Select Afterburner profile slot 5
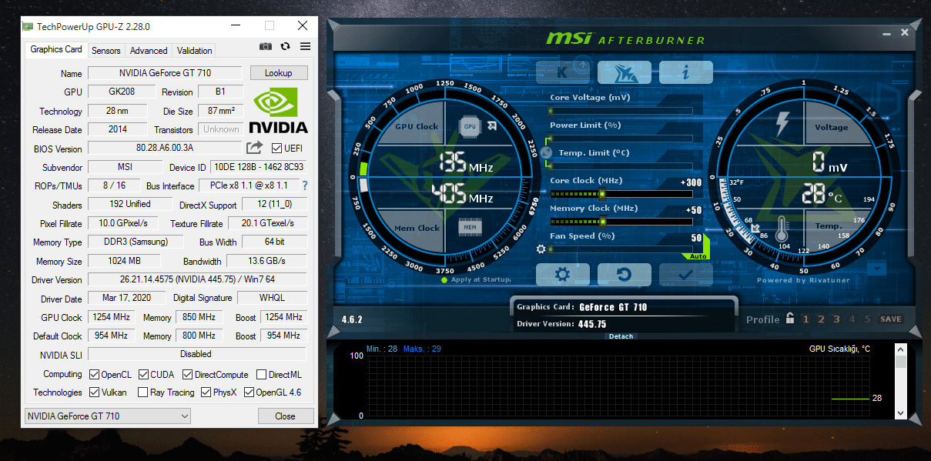Screen dimensions: 931x461 (x=867, y=319)
